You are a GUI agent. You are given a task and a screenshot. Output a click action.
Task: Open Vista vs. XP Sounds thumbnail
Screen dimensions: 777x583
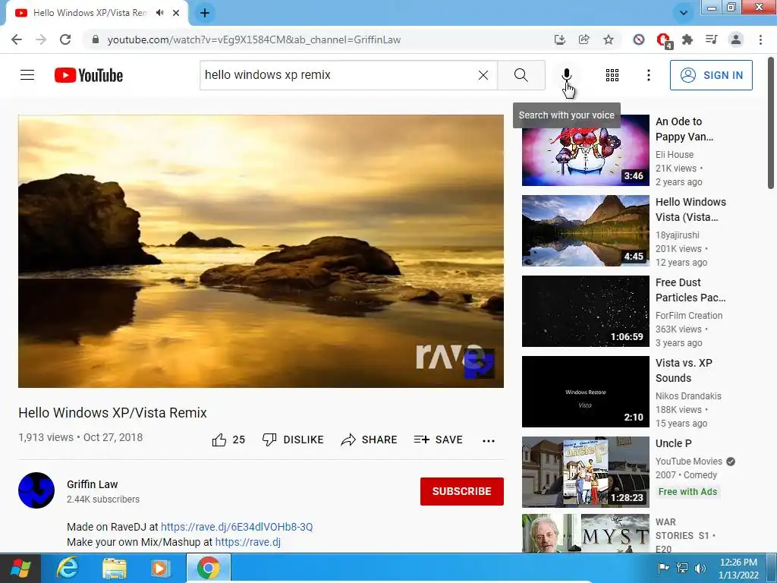[x=585, y=391]
